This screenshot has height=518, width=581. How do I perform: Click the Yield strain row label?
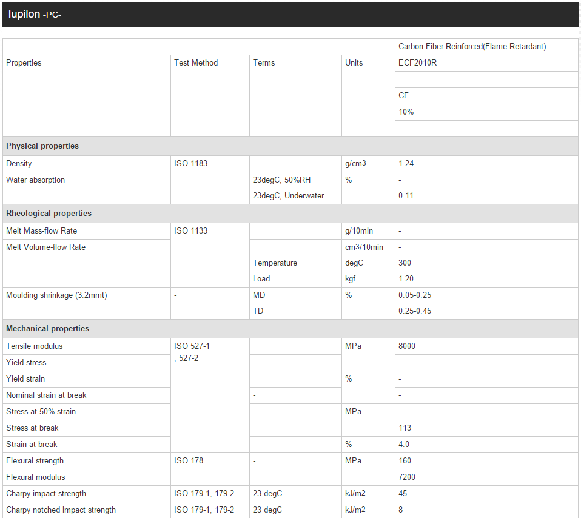(x=25, y=378)
